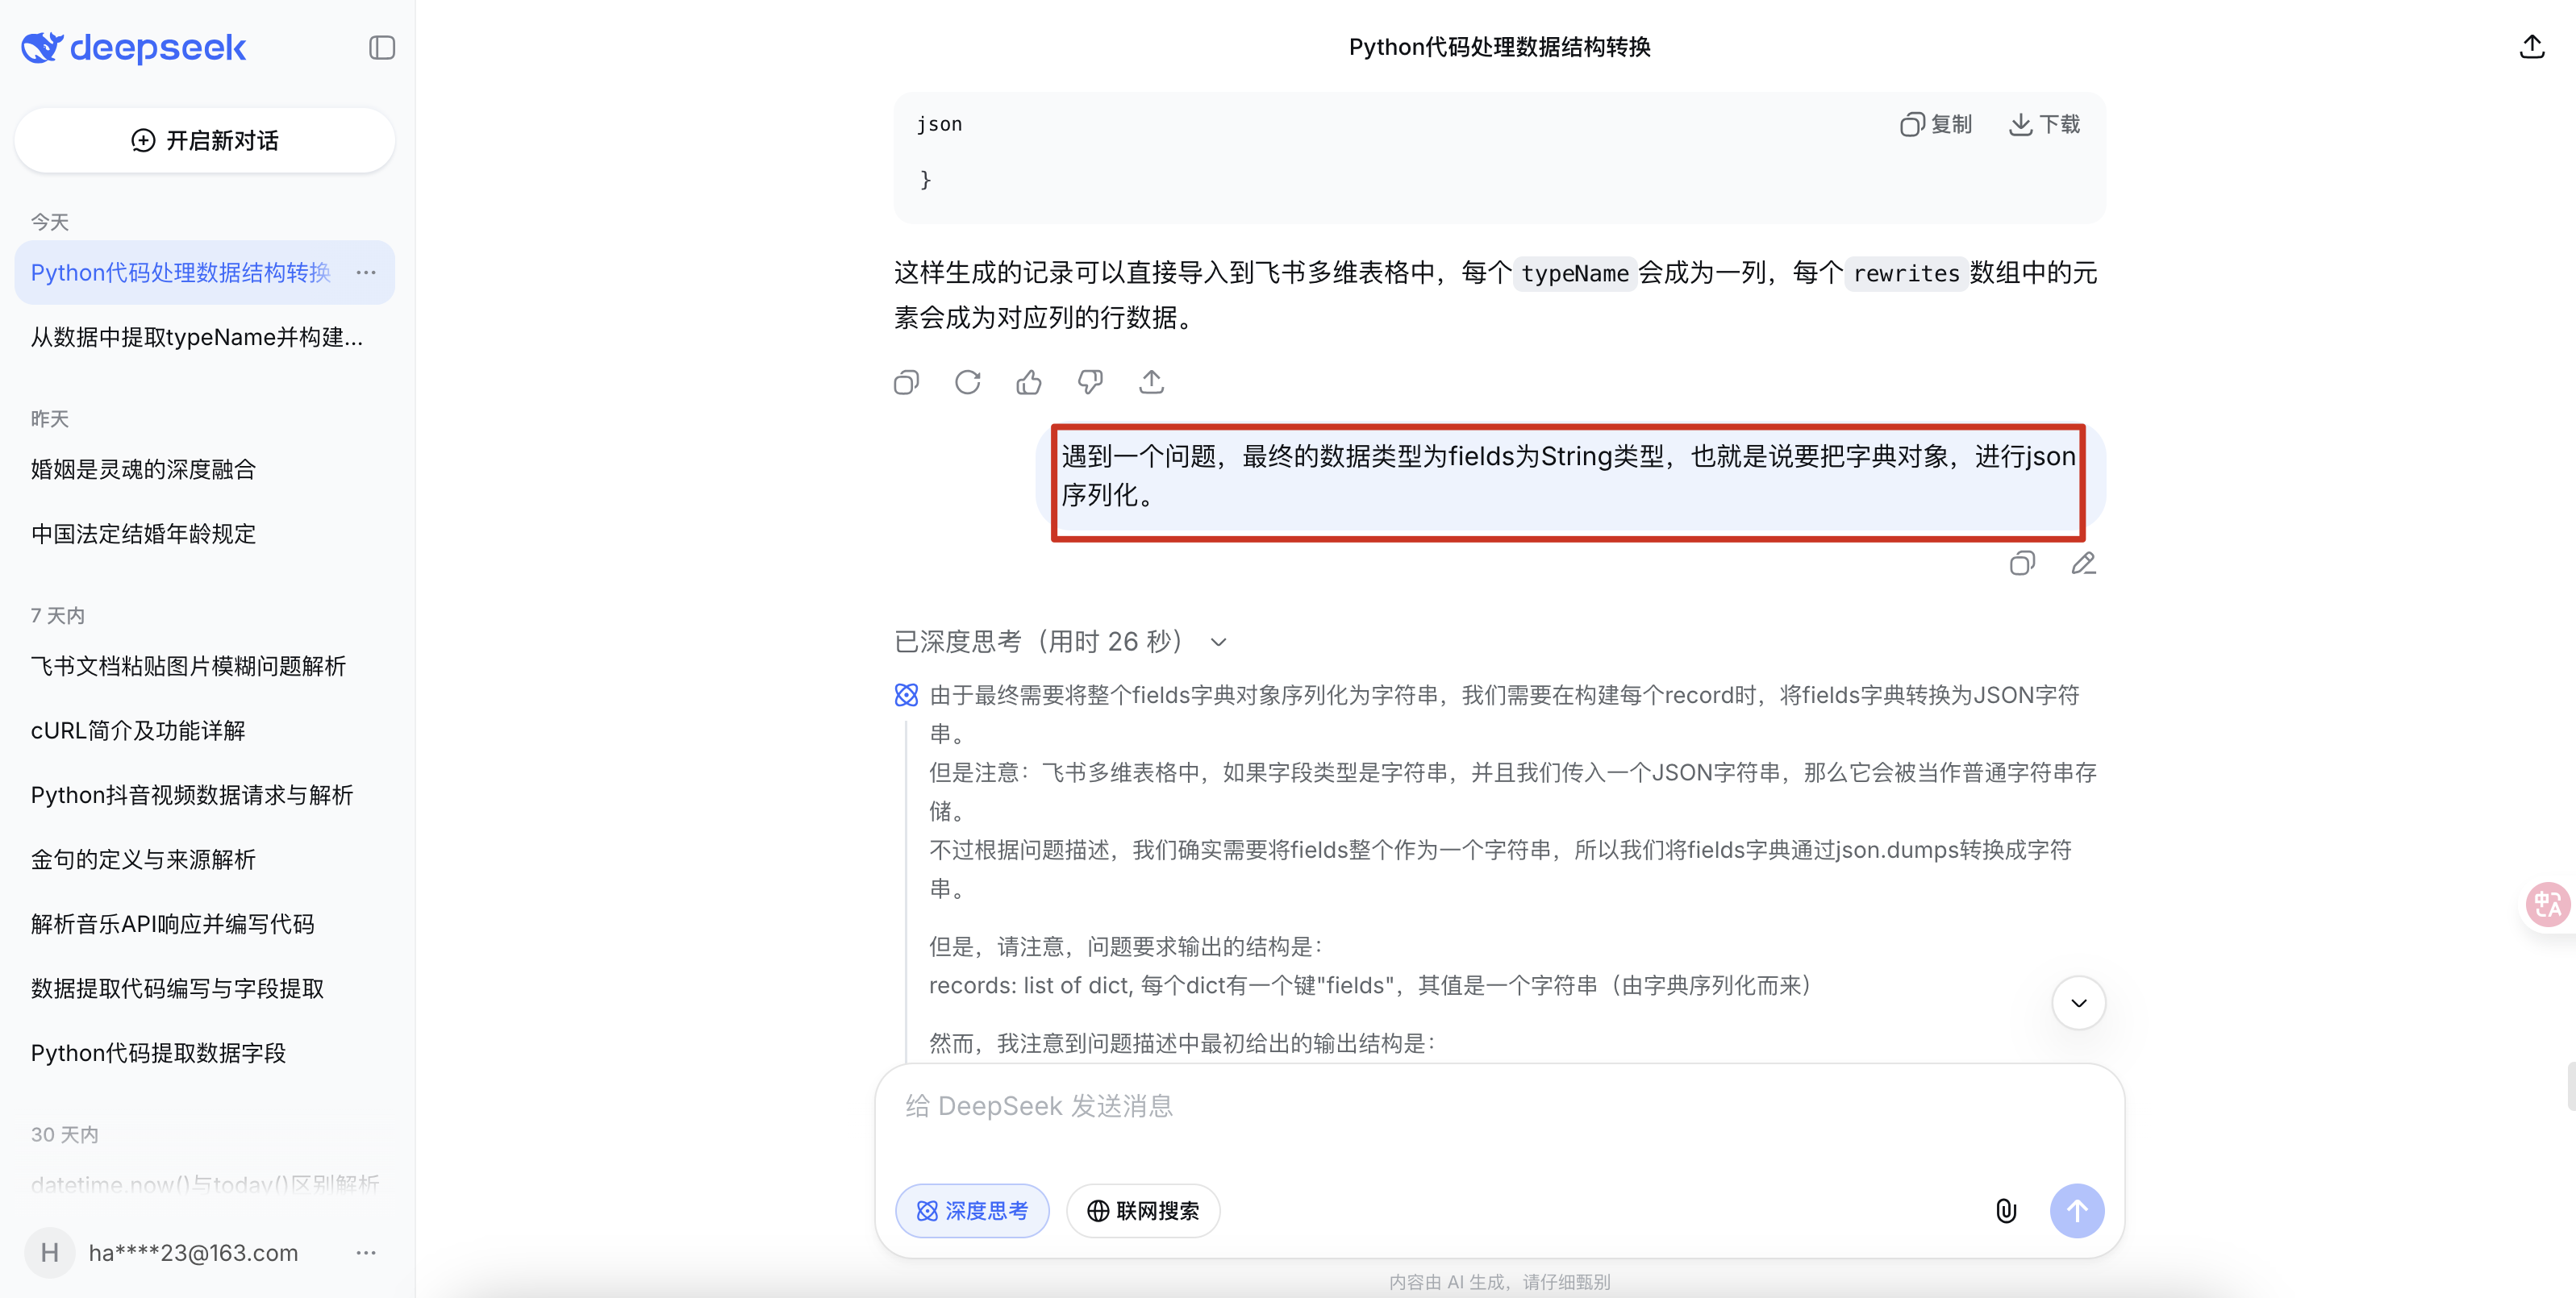Edit the user message with pencil icon
The width and height of the screenshot is (2576, 1298).
point(2083,564)
